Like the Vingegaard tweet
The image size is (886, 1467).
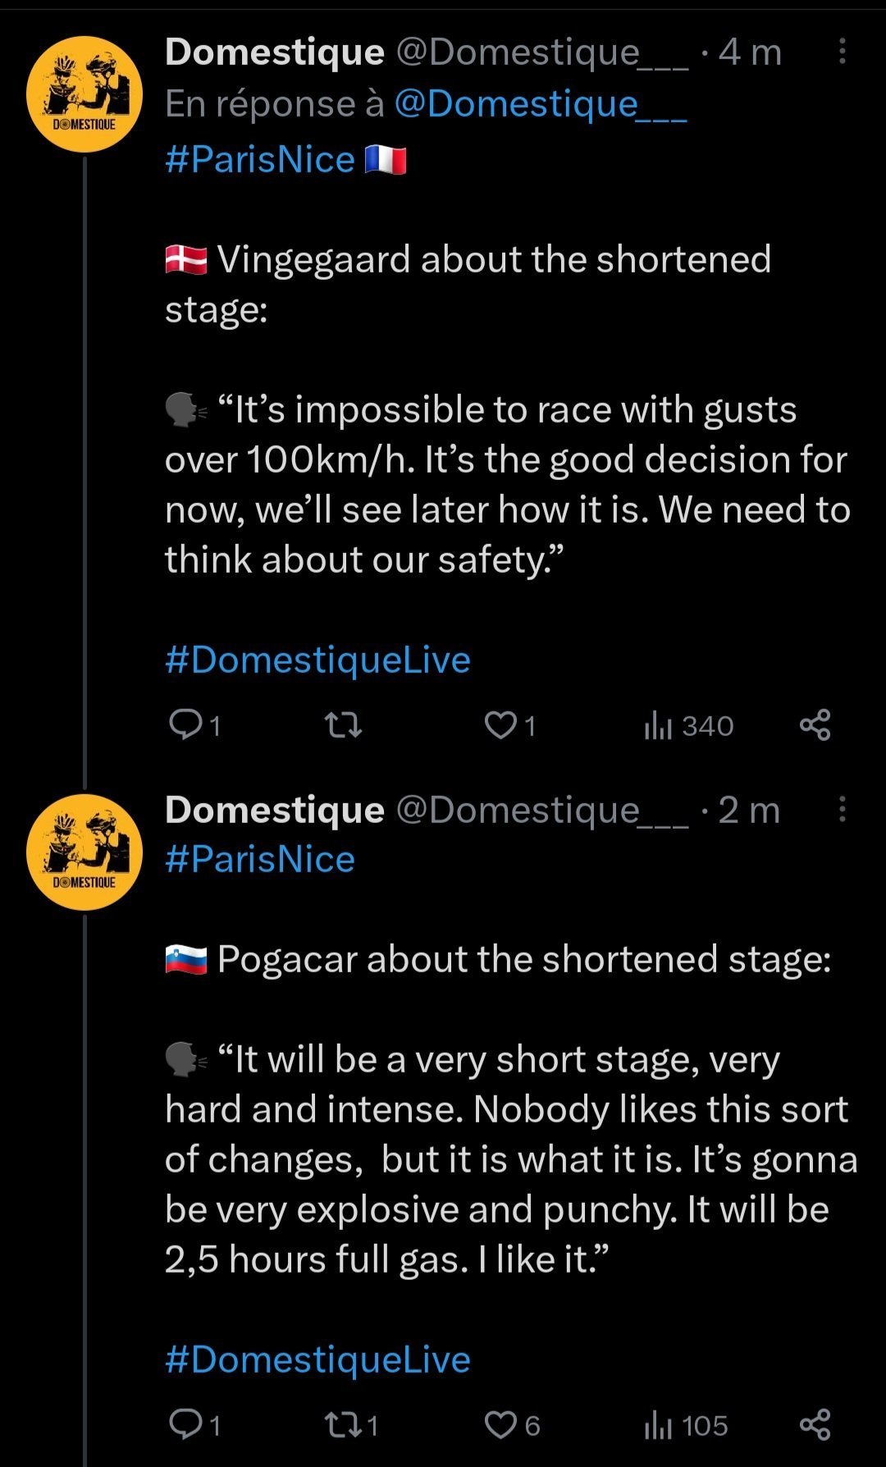510,725
